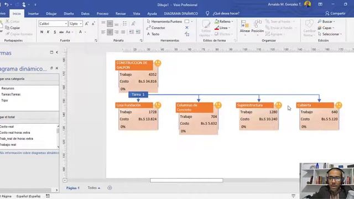Open the font color dropdown arrow

coord(85,32)
